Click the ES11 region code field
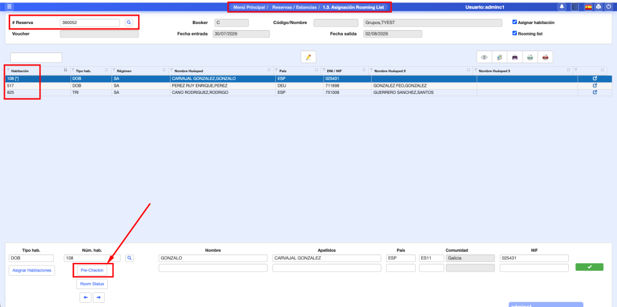617x307 pixels. click(431, 258)
